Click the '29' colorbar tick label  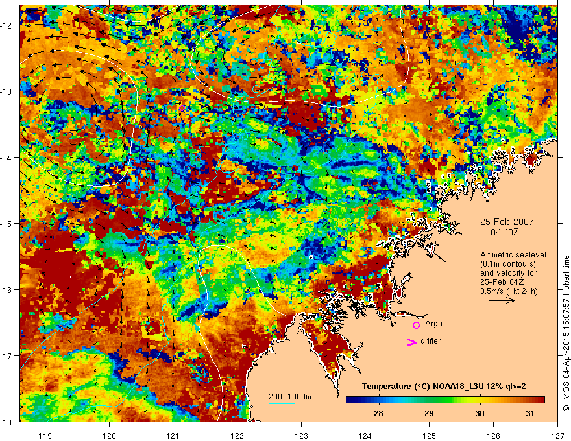click(429, 413)
